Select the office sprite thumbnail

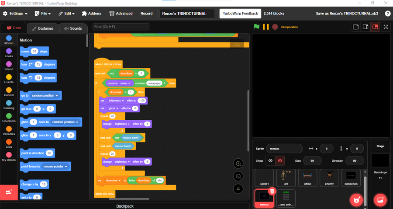point(307,178)
